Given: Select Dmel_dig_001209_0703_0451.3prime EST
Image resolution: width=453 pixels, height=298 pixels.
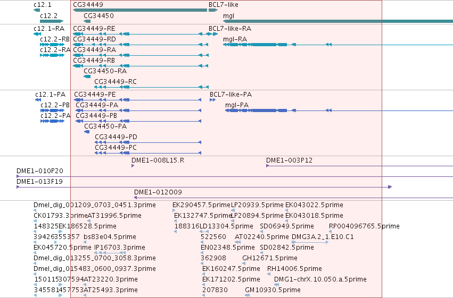Looking at the screenshot, I should tap(95, 205).
